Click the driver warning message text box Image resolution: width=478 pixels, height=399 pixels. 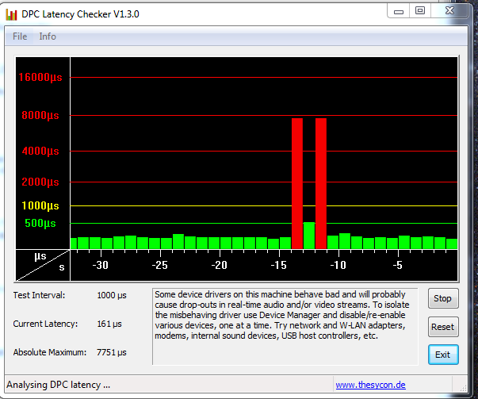(x=285, y=326)
